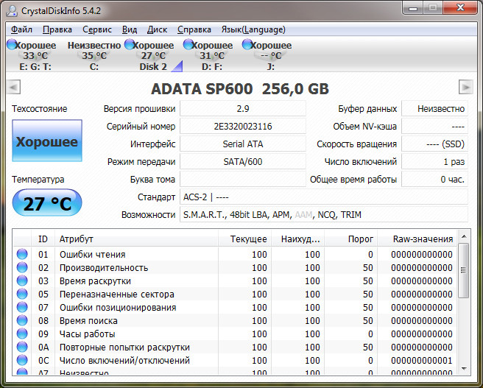Select disk J: with no temperature
483x388 pixels.
pyautogui.click(x=270, y=55)
